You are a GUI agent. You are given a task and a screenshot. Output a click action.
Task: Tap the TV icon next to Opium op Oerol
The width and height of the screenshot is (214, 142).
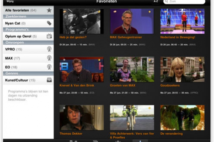(49, 36)
